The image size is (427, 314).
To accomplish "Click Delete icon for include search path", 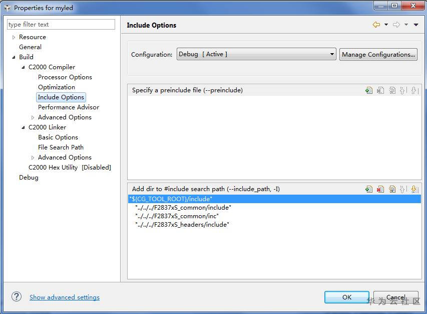I will tap(380, 189).
